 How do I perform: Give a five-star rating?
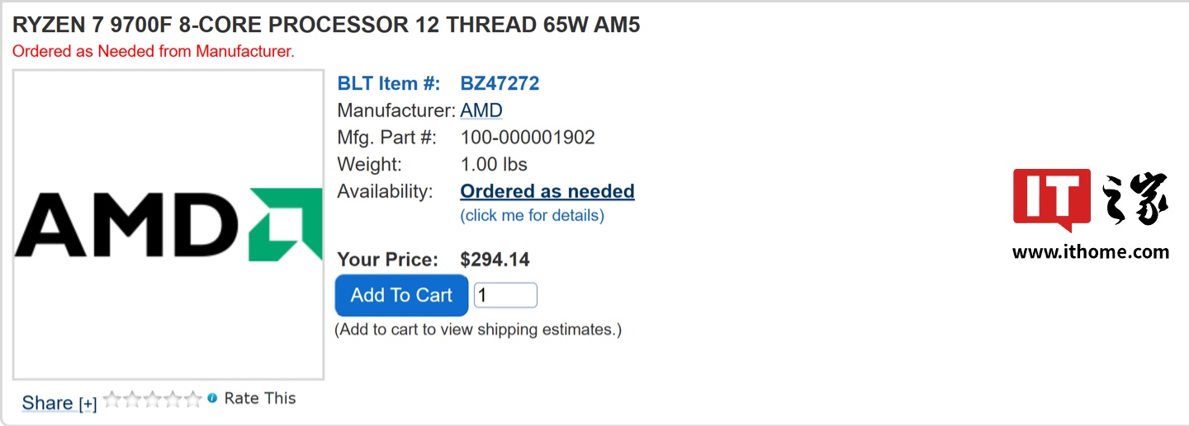point(192,400)
